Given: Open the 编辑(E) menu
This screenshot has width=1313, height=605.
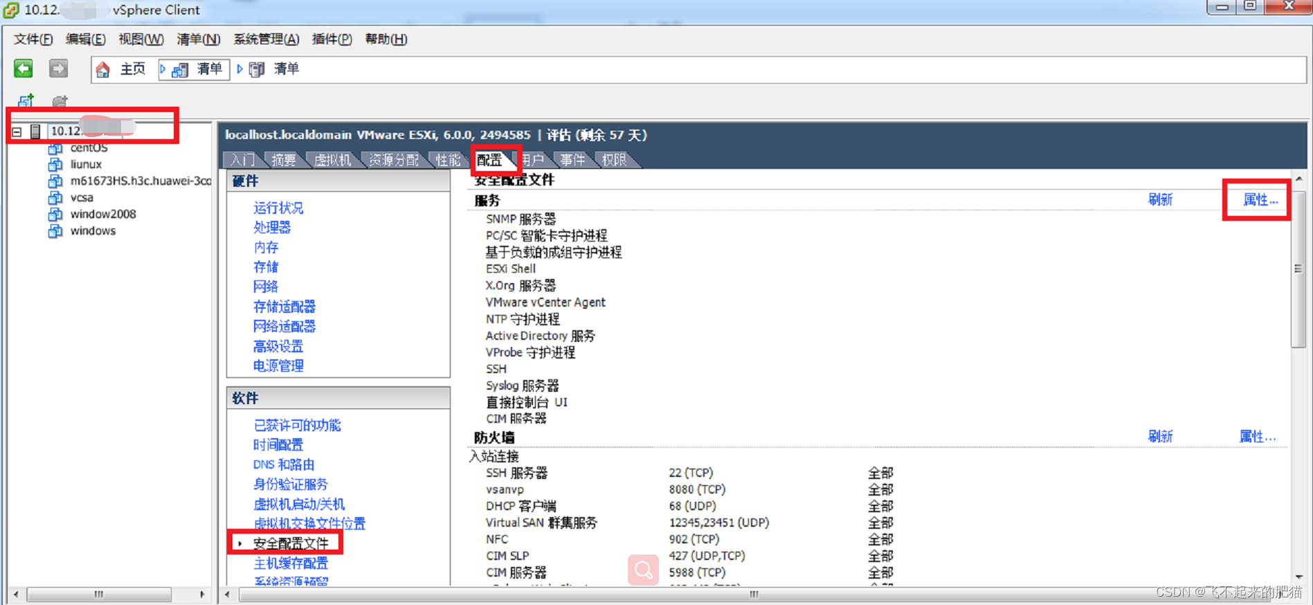Looking at the screenshot, I should pos(86,39).
